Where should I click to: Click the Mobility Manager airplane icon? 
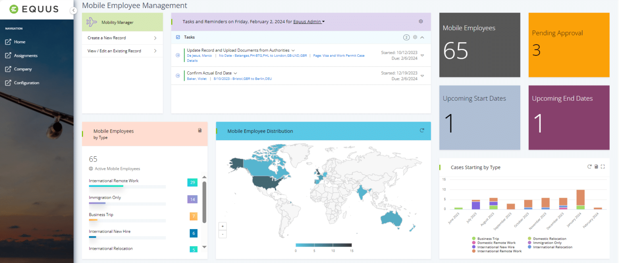tap(93, 22)
